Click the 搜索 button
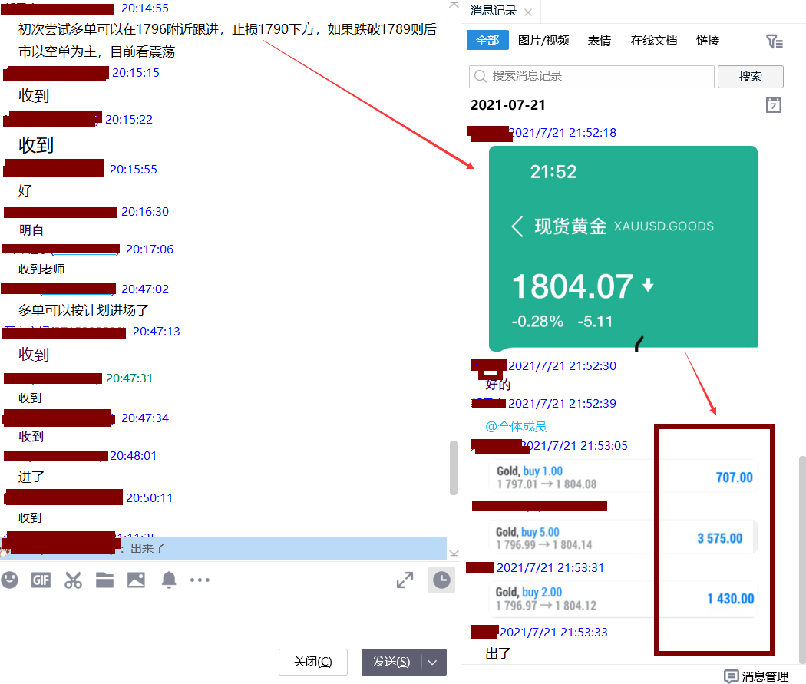The image size is (806, 684). coord(751,77)
